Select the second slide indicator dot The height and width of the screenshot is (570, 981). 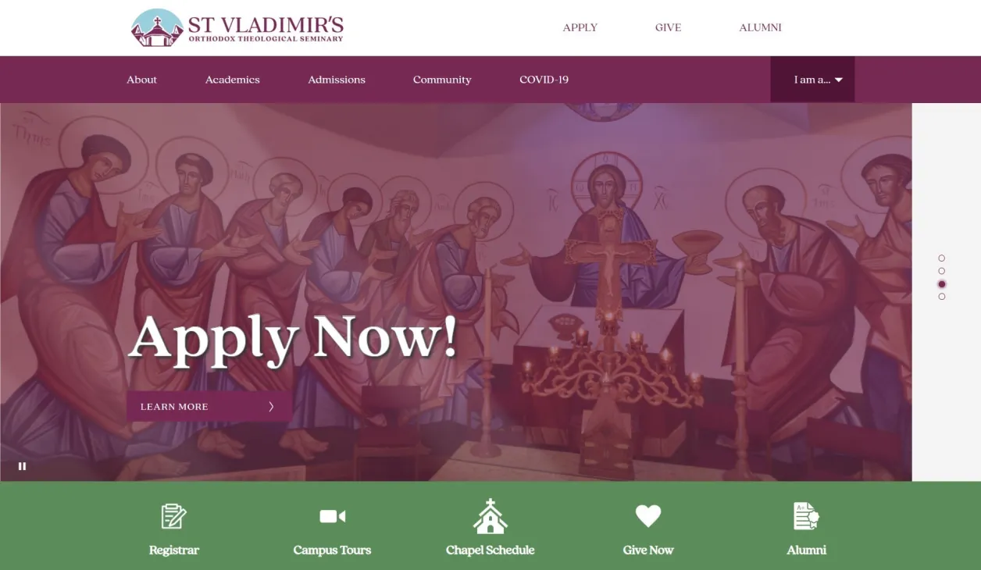(x=941, y=271)
